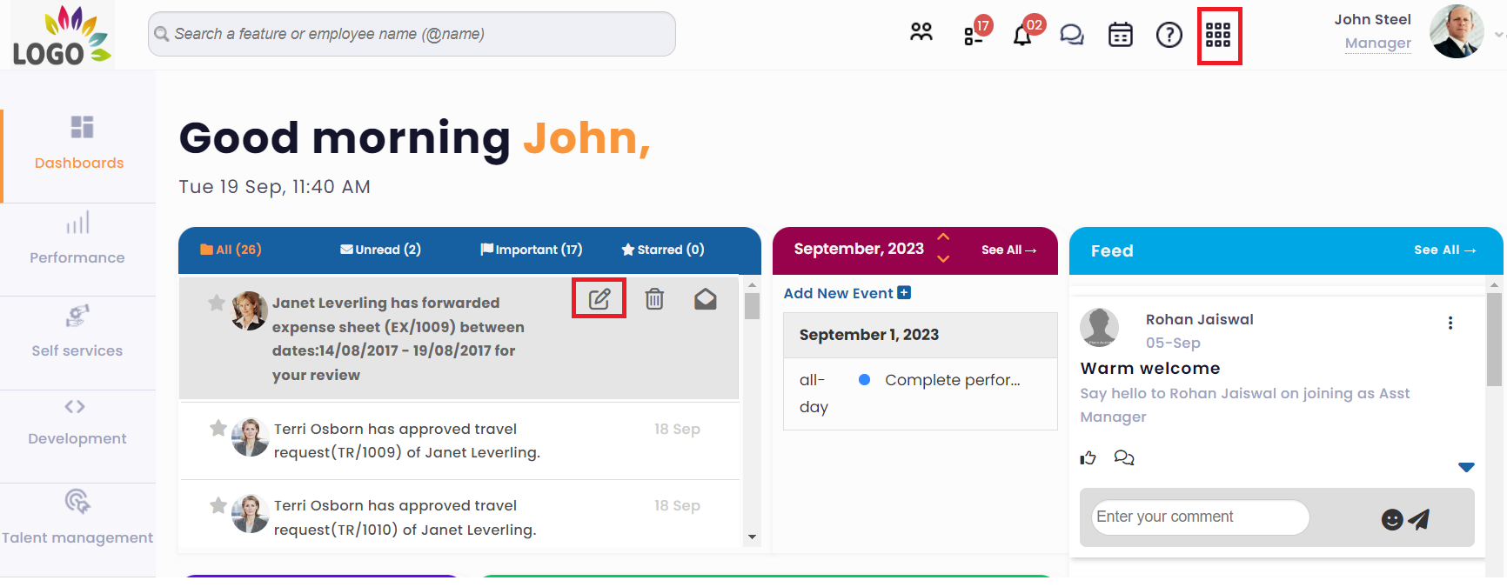Focus the feature or employee search field
Image resolution: width=1507 pixels, height=587 pixels.
pyautogui.click(x=412, y=34)
